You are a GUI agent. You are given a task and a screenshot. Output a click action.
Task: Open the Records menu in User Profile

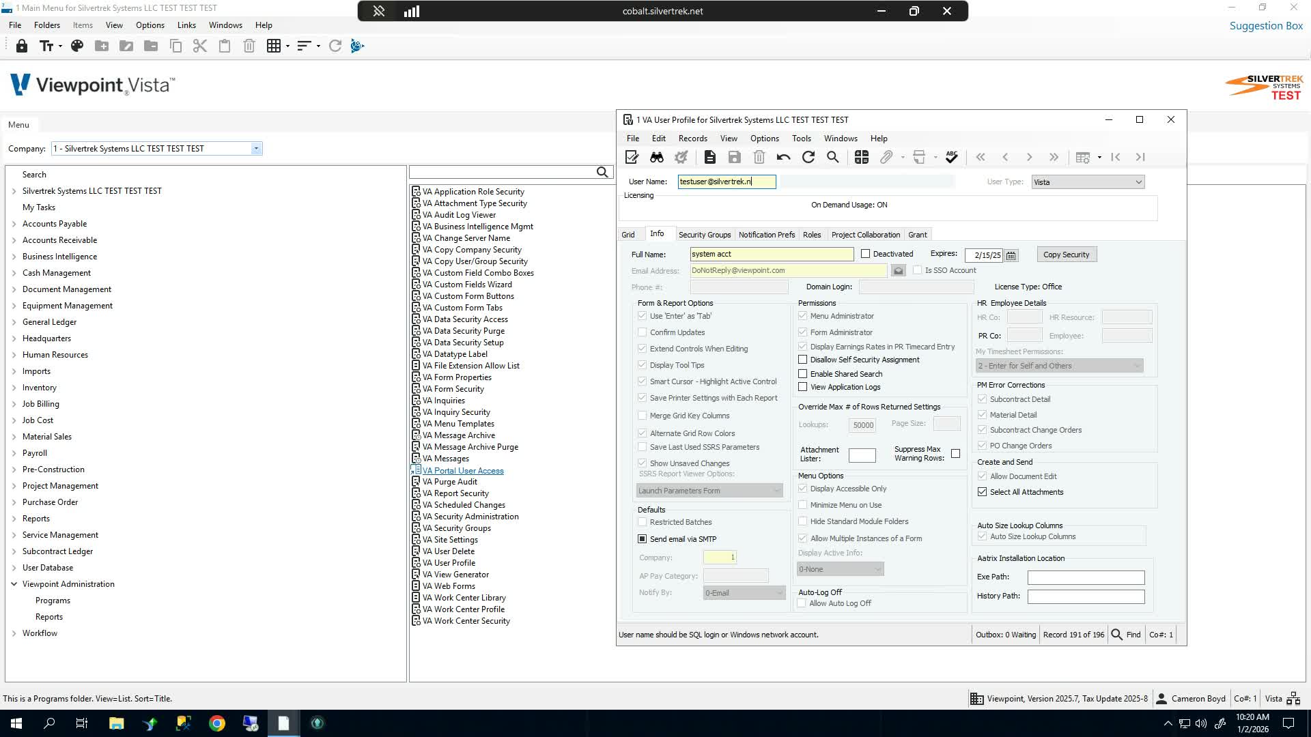[x=692, y=139]
